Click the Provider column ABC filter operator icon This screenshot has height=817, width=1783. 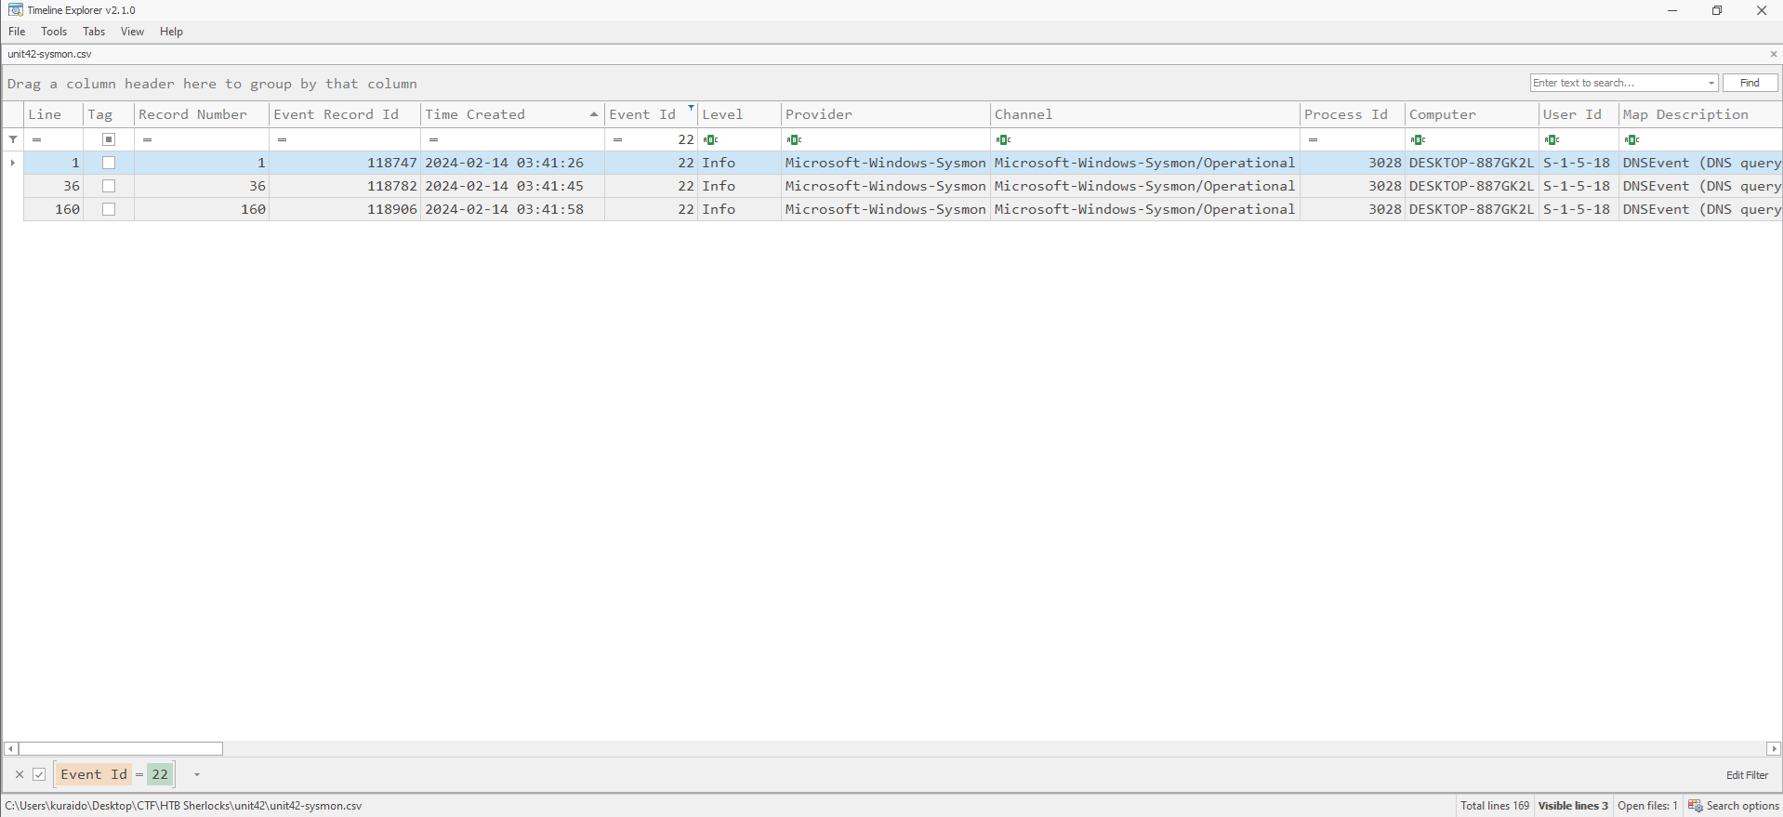pos(794,139)
